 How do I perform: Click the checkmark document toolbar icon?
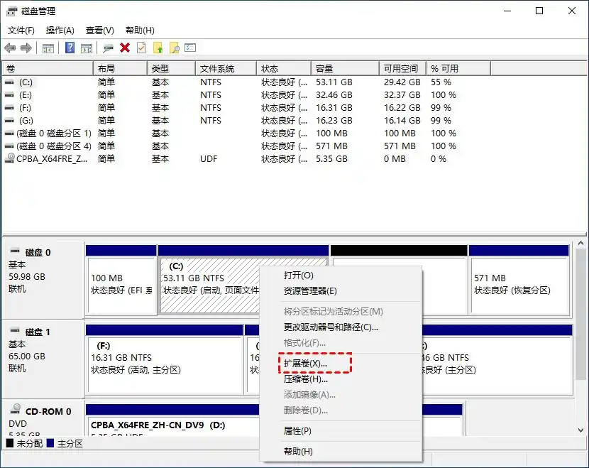140,48
